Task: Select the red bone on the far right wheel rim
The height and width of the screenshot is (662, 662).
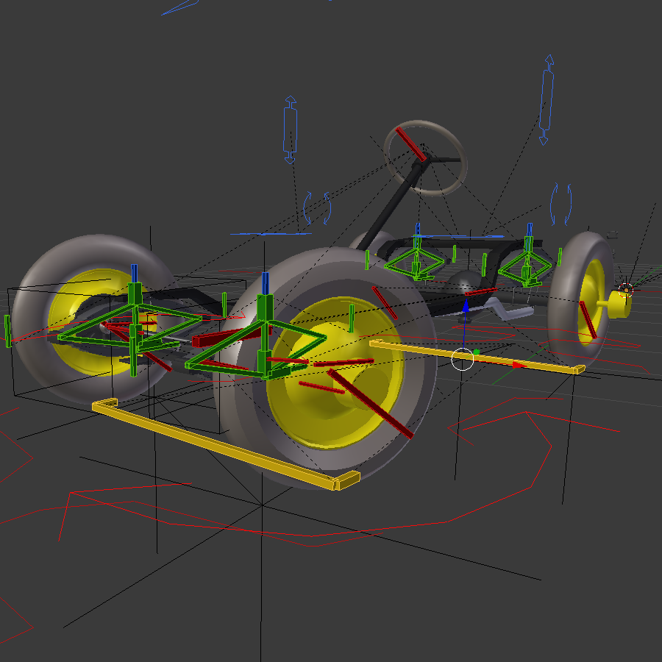Action: [x=588, y=320]
